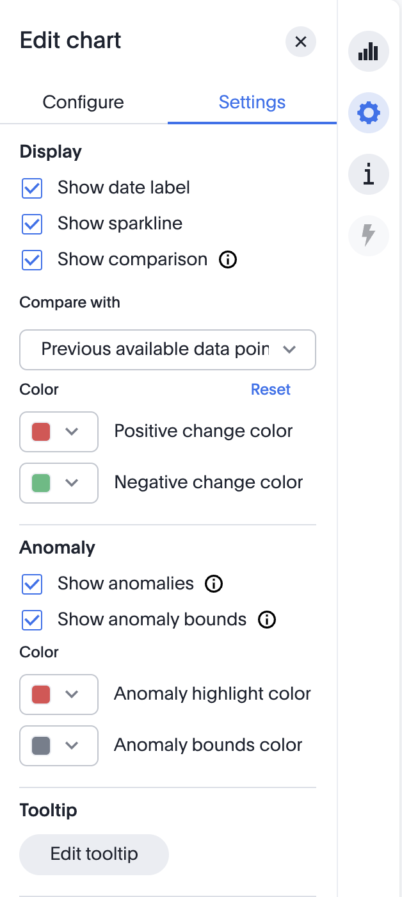Disable the Show comparison checkbox
The image size is (402, 897).
[32, 260]
